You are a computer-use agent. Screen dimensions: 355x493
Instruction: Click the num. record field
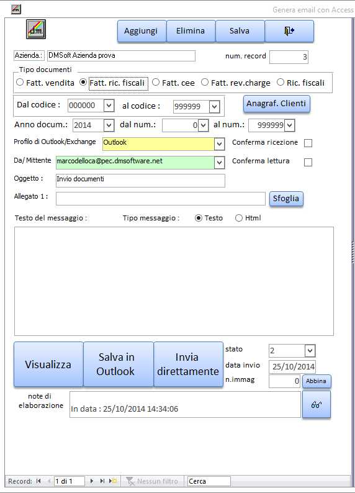coord(289,57)
